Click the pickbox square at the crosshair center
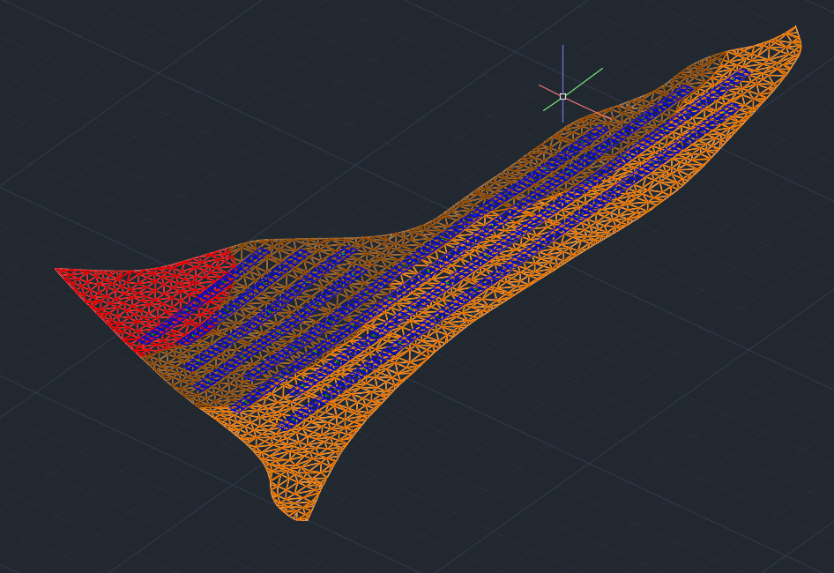This screenshot has height=573, width=834. [562, 94]
